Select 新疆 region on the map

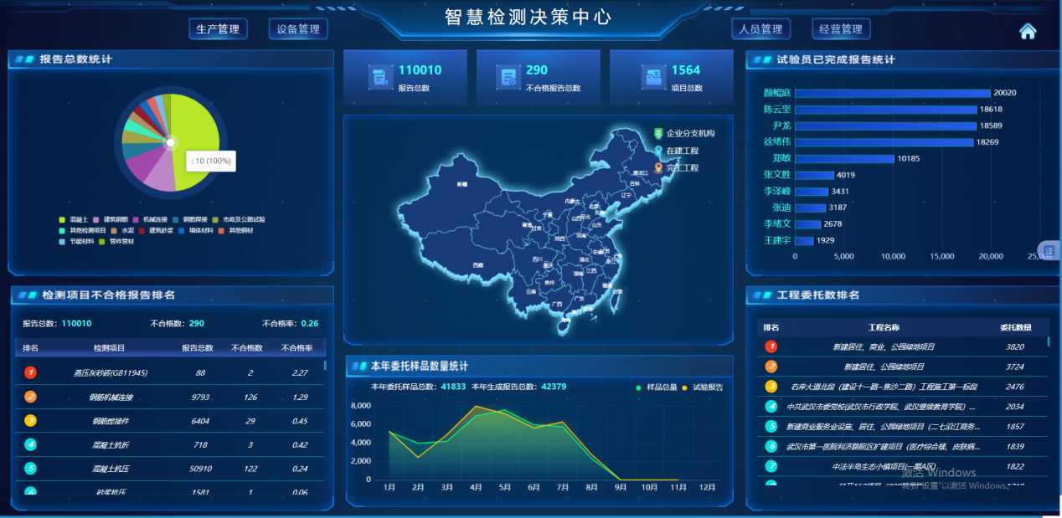point(462,184)
